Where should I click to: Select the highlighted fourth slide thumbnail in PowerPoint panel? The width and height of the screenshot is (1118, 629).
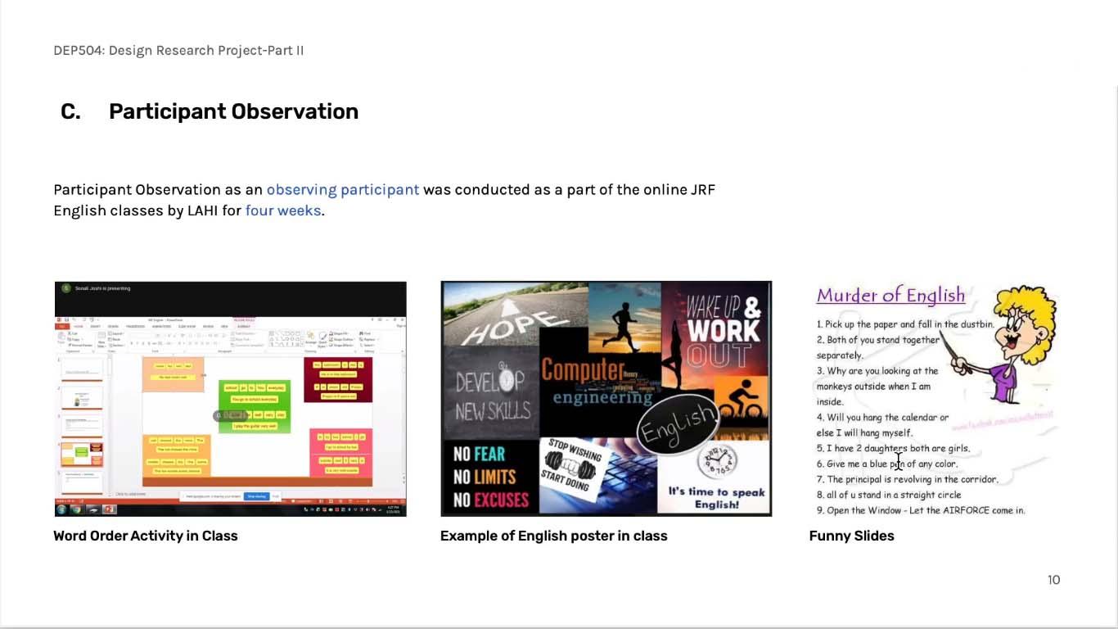(x=82, y=453)
